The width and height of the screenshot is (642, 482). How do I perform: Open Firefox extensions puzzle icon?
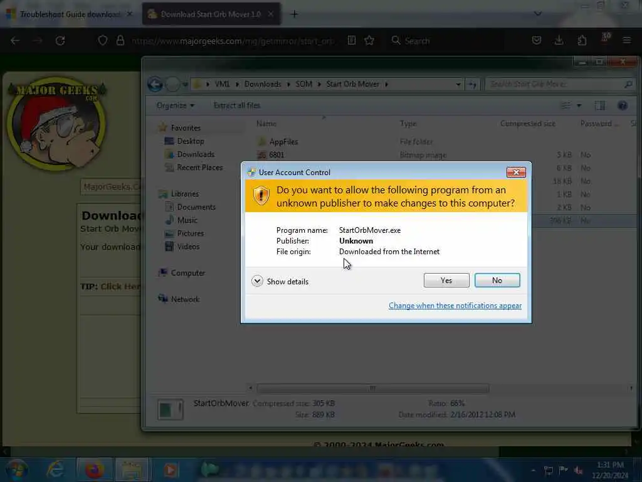pos(582,41)
